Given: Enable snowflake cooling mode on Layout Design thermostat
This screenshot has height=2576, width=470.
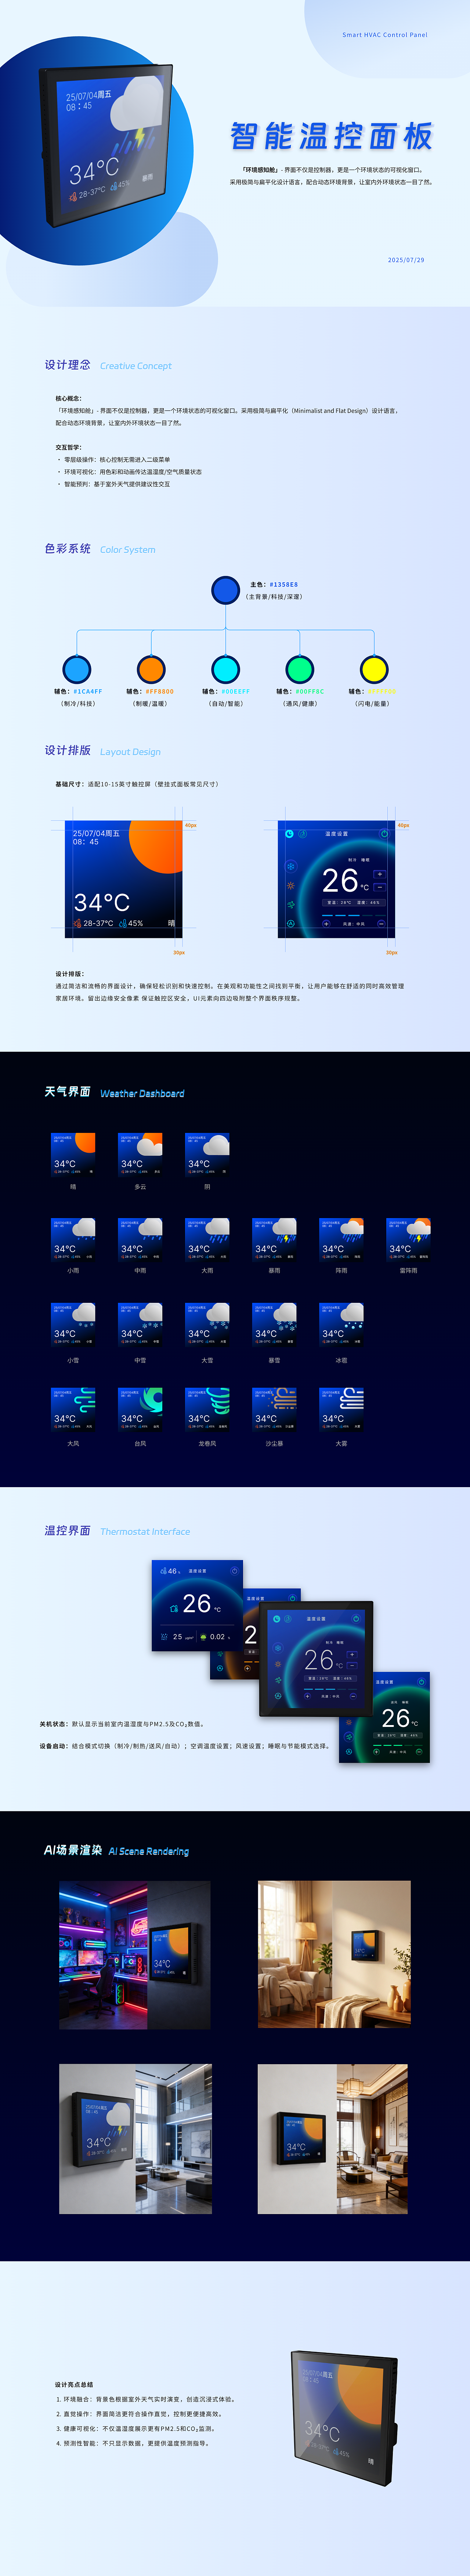Looking at the screenshot, I should tap(291, 866).
